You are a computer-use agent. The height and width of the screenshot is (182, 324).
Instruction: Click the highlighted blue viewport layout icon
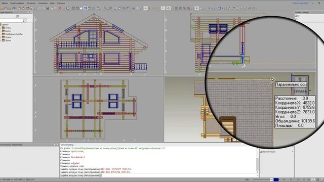click(85, 8)
